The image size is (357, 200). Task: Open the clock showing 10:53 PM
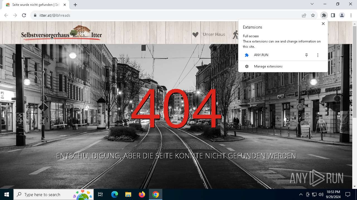point(333,194)
